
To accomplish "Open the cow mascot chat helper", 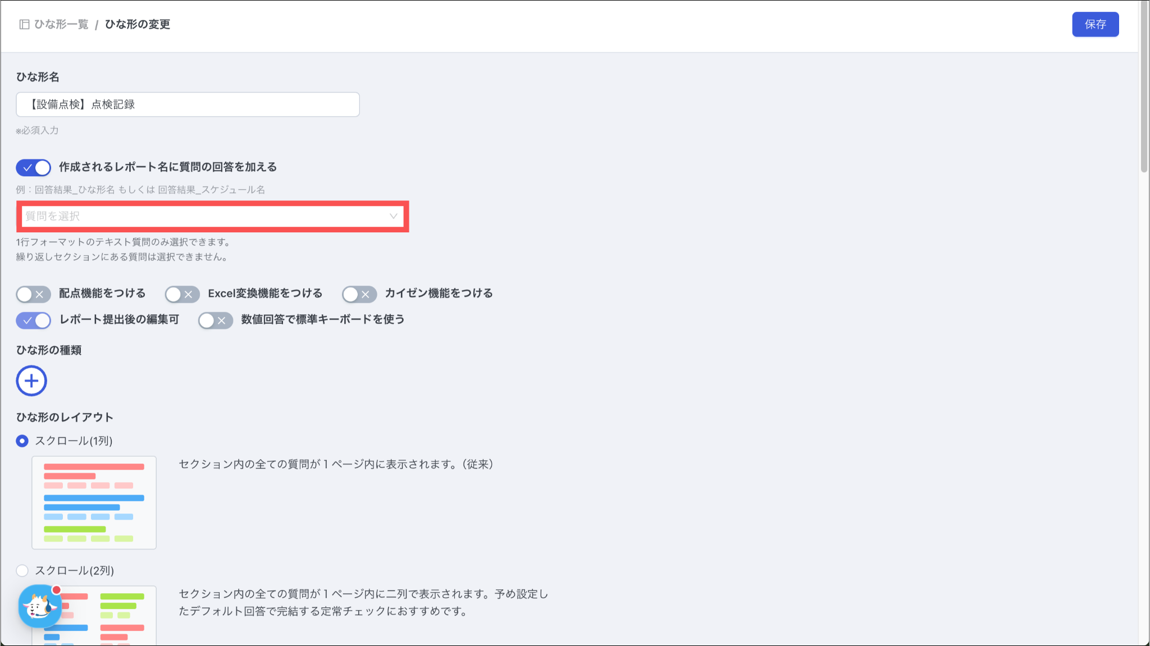I will pos(39,606).
